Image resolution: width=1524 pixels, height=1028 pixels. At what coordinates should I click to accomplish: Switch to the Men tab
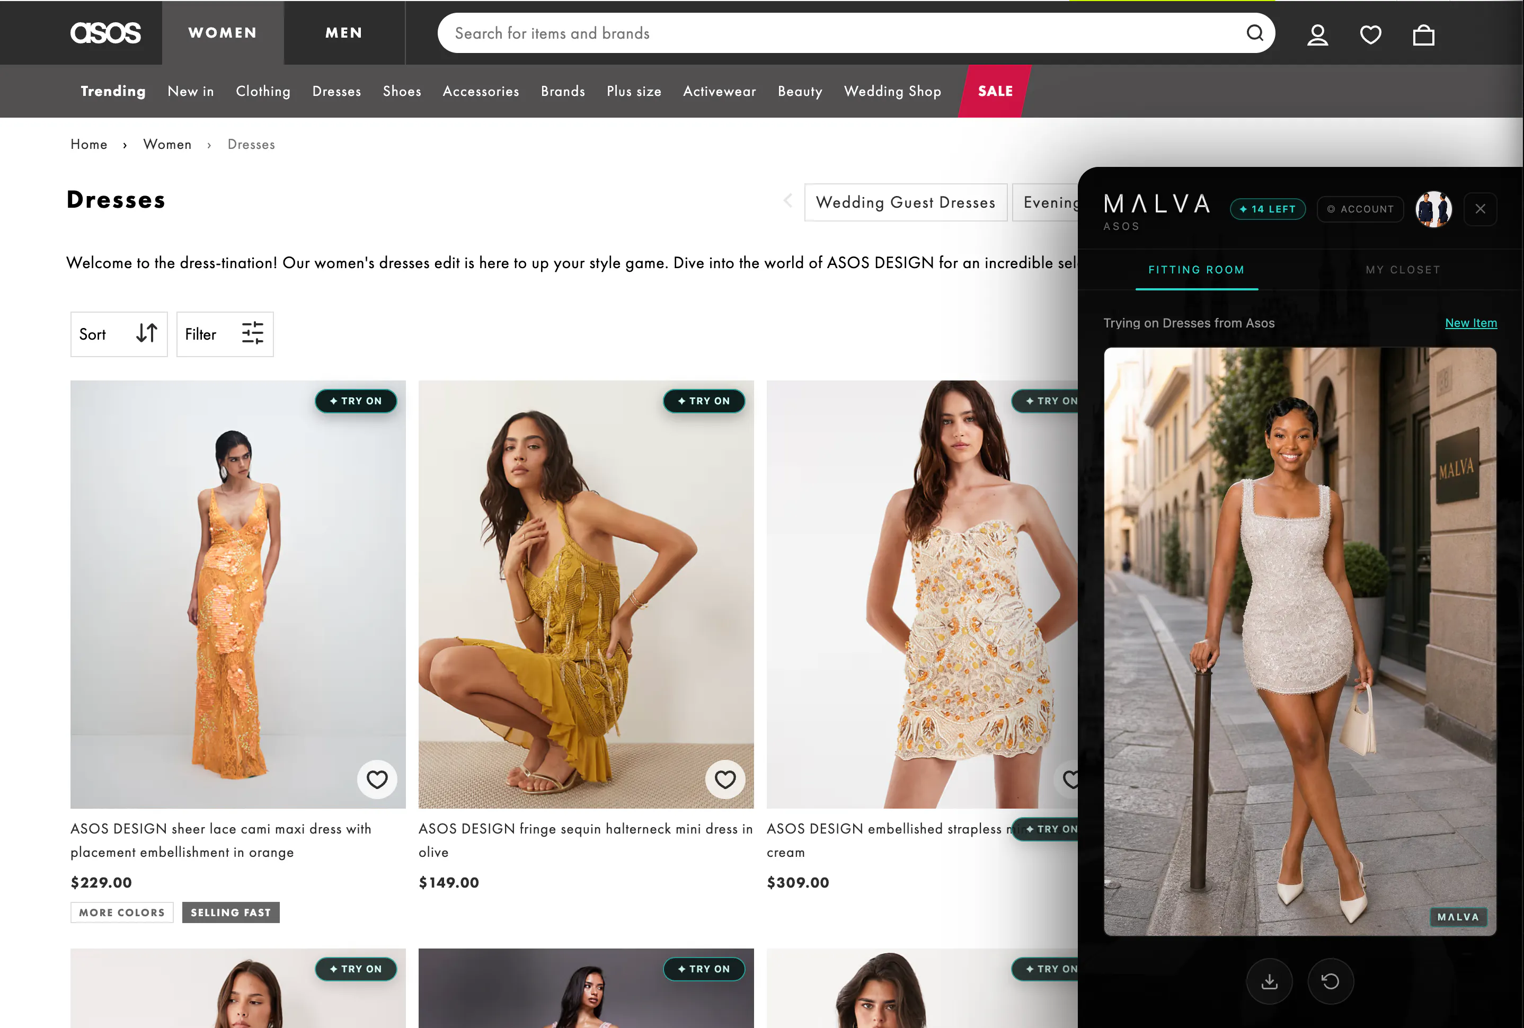click(344, 33)
